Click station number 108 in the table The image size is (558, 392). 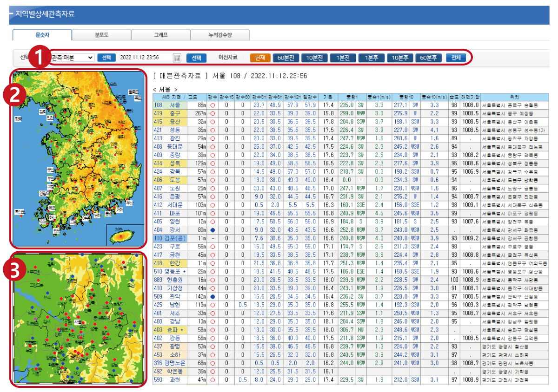pyautogui.click(x=158, y=105)
